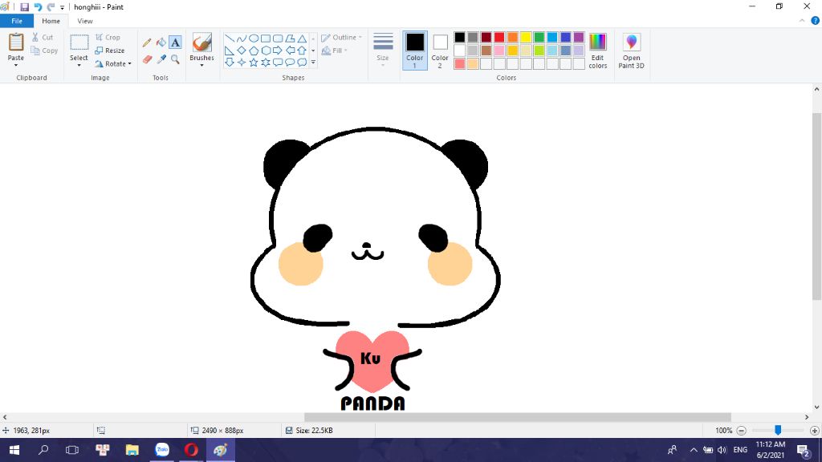Image resolution: width=822 pixels, height=462 pixels.
Task: Choose the Line shape
Action: pyautogui.click(x=229, y=38)
